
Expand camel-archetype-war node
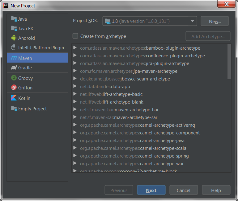pos(75,163)
